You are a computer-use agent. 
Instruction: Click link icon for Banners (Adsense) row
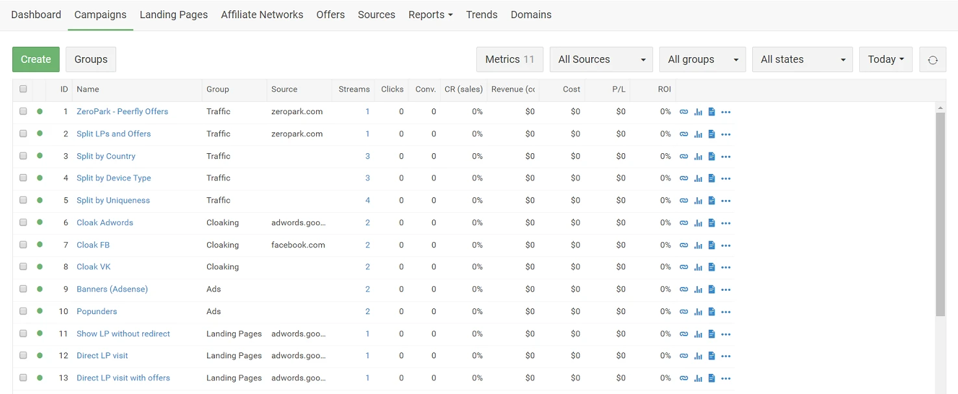(x=683, y=289)
